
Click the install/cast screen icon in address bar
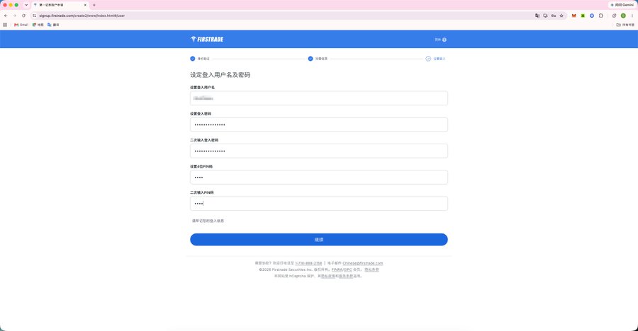click(x=545, y=16)
